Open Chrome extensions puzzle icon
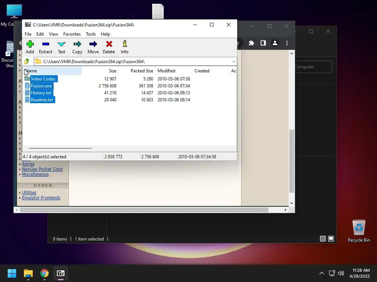This screenshot has width=377, height=282. point(251,43)
